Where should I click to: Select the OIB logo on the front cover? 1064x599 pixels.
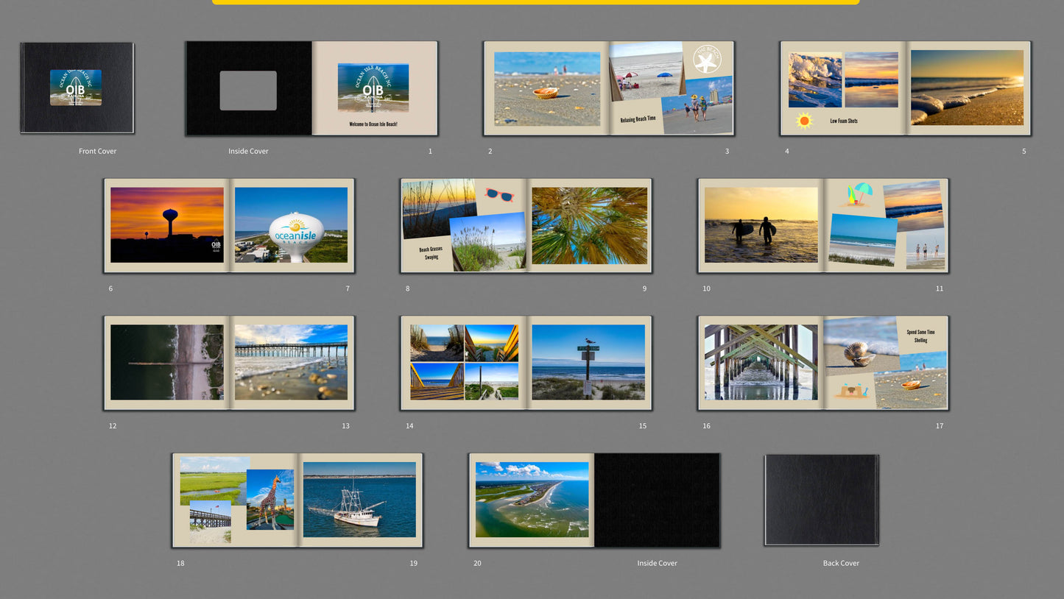[x=76, y=88]
